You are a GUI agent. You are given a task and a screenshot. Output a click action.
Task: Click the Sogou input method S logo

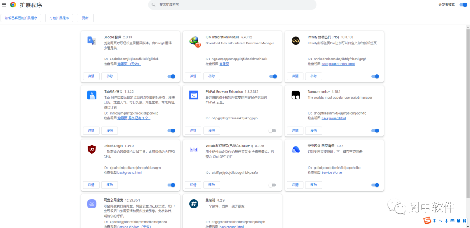pos(427,221)
